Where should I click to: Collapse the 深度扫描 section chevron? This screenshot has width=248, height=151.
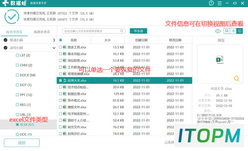54,48
